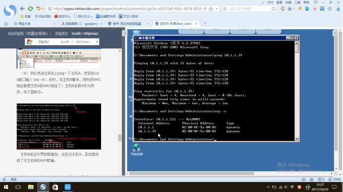
Task: Click the send-to-phone toolbar icon
Action: click(282, 9)
